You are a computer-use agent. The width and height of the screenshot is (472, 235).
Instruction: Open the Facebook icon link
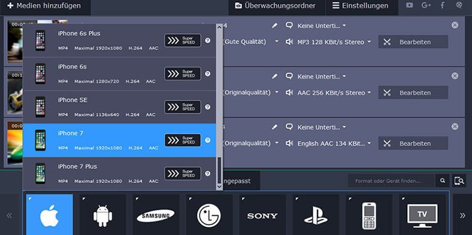442,5
